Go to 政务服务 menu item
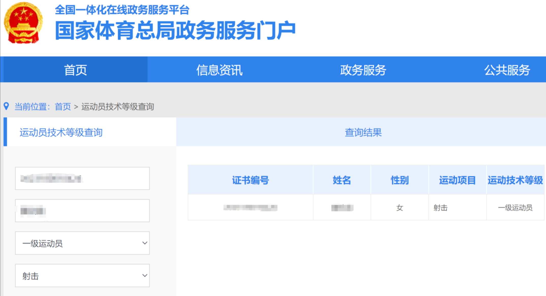546x296 pixels. [363, 70]
